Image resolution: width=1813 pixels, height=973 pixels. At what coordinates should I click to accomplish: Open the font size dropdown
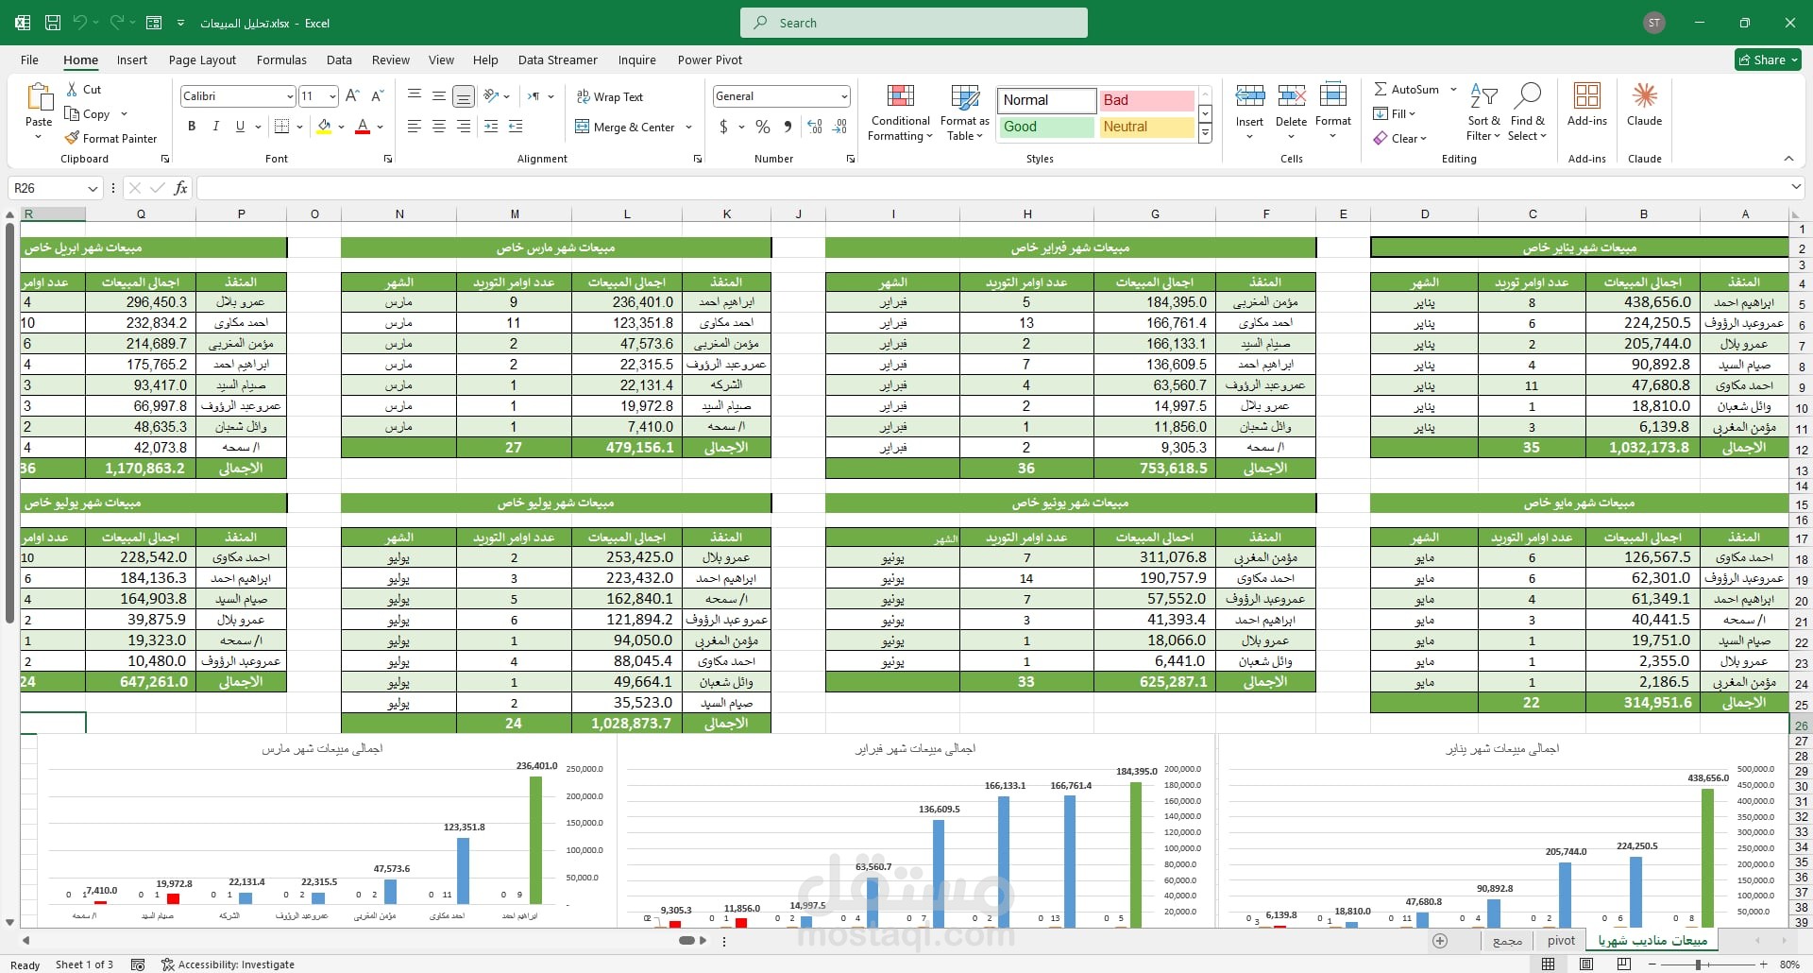pos(332,96)
